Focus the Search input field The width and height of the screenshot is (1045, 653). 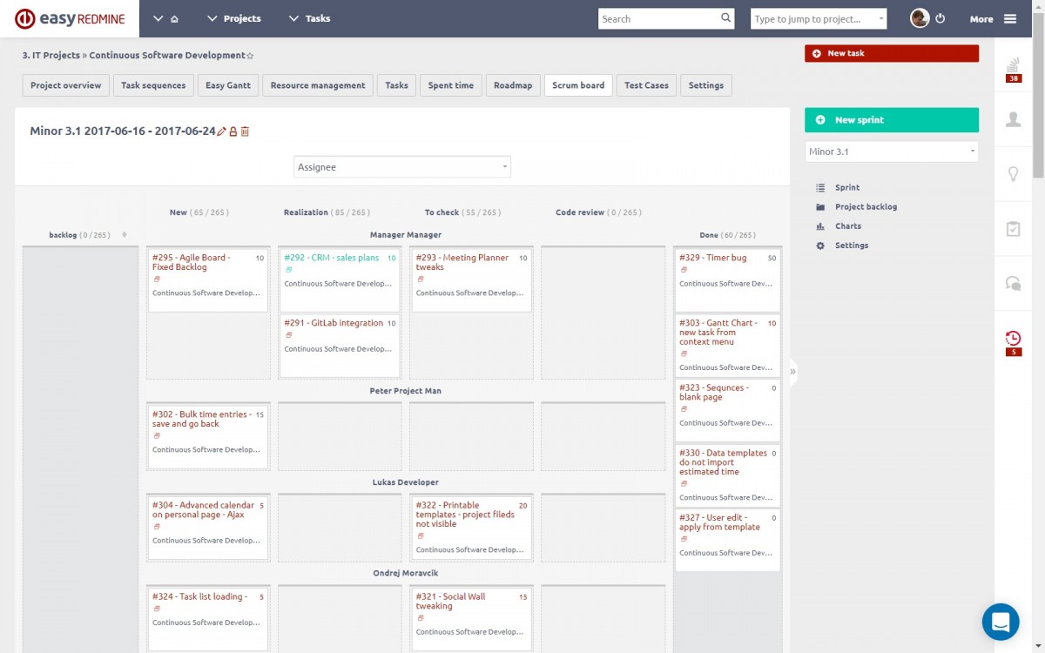[x=658, y=18]
